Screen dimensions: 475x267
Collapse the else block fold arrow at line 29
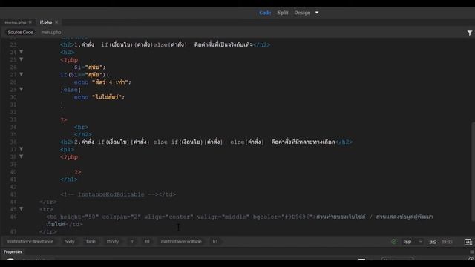[x=22, y=90]
